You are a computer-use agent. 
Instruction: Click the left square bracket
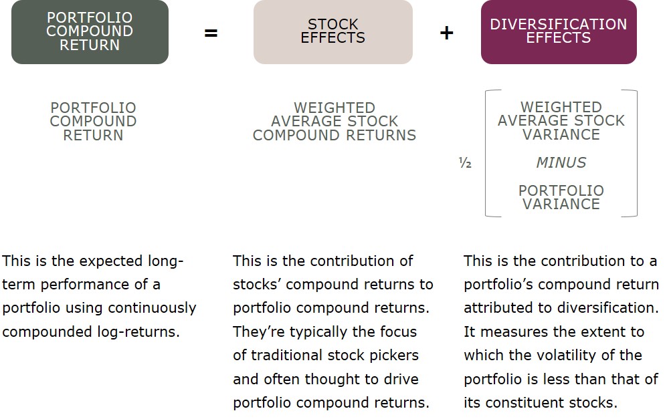(493, 153)
